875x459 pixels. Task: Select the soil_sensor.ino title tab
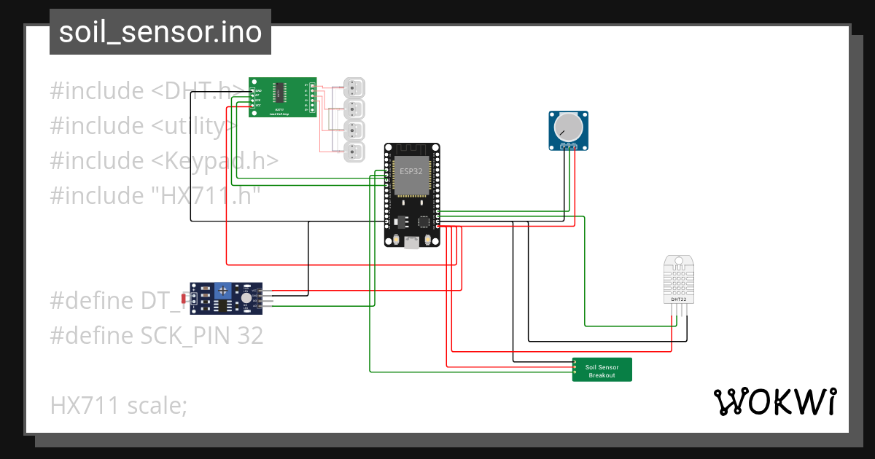pos(160,31)
